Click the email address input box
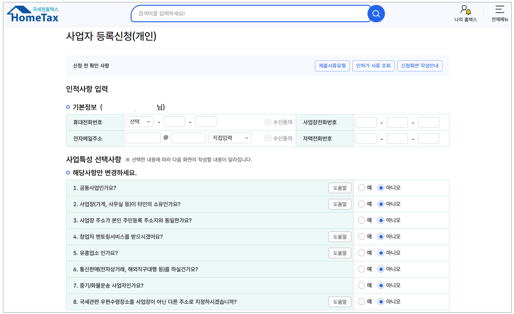The height and width of the screenshot is (314, 514). (x=143, y=138)
